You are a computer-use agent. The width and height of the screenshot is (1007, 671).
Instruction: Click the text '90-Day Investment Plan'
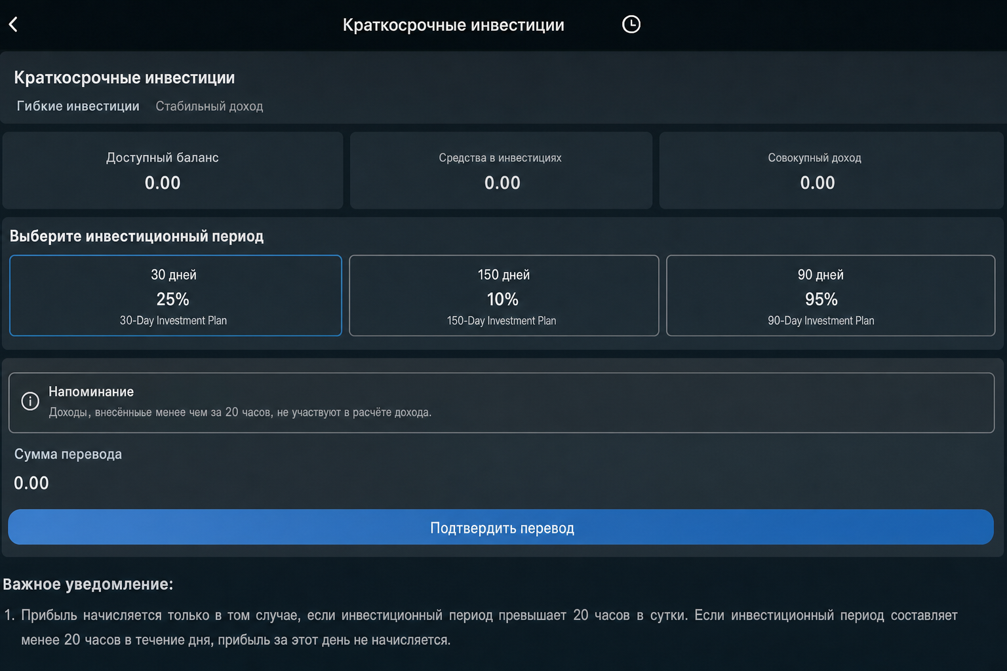(821, 320)
